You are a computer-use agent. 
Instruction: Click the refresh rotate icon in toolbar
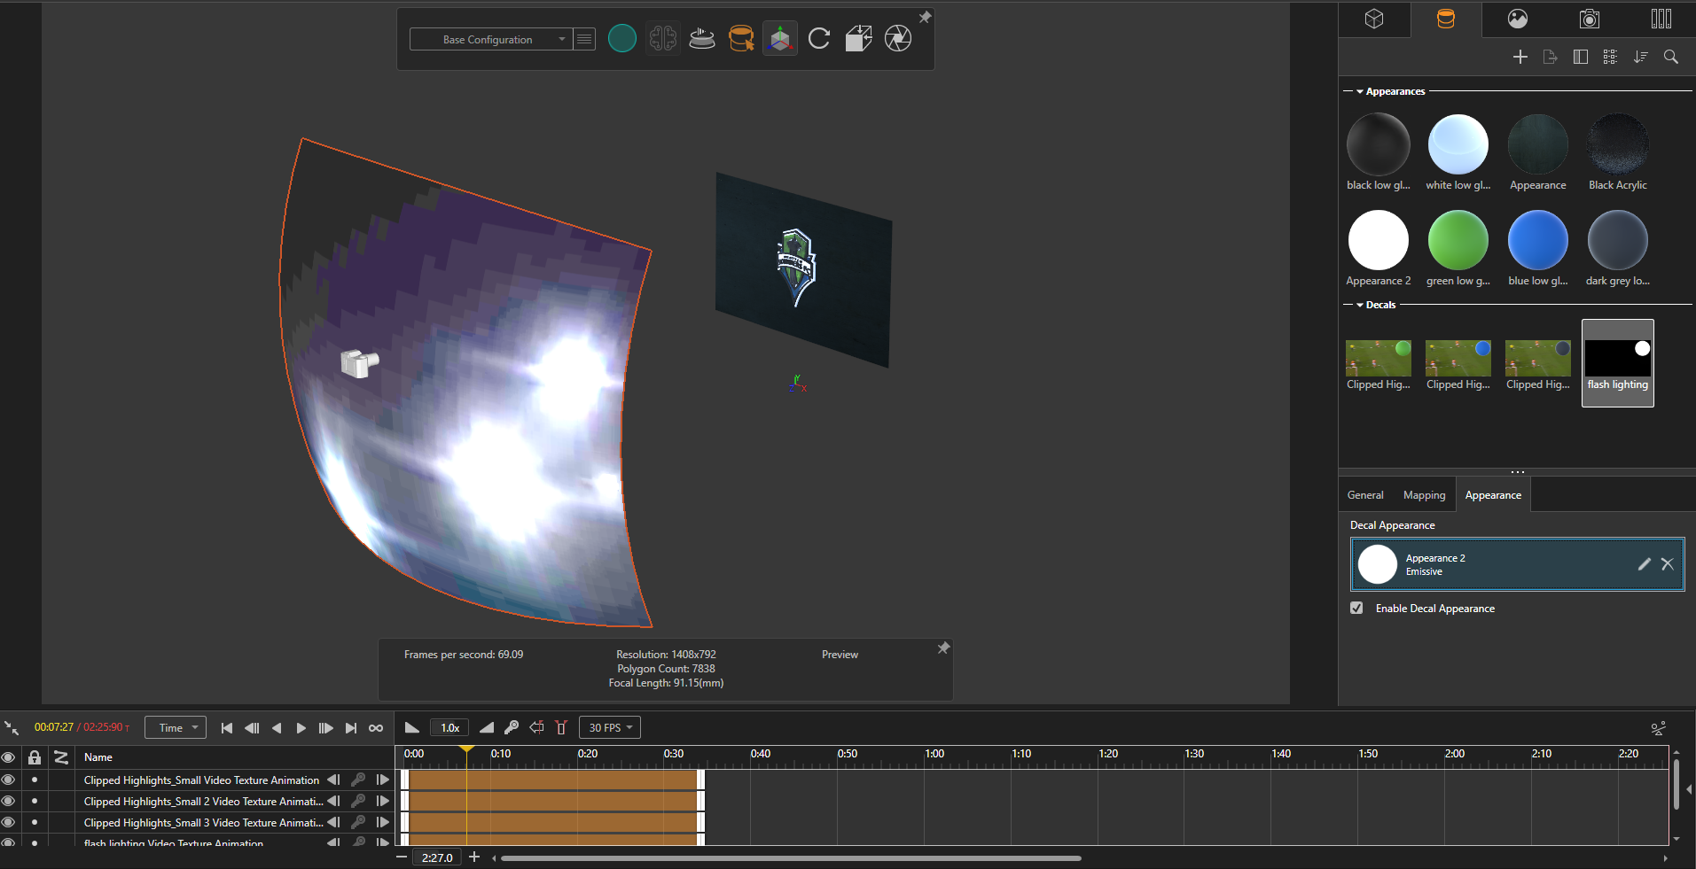819,38
